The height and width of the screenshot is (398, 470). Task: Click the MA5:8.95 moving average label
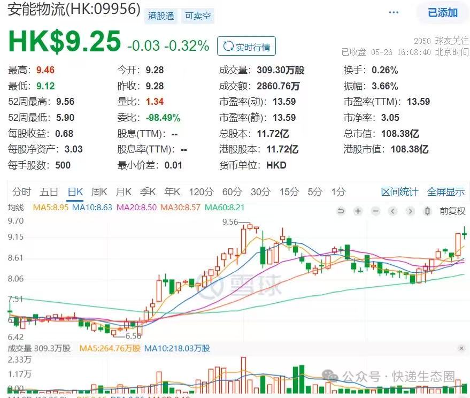pyautogui.click(x=51, y=208)
